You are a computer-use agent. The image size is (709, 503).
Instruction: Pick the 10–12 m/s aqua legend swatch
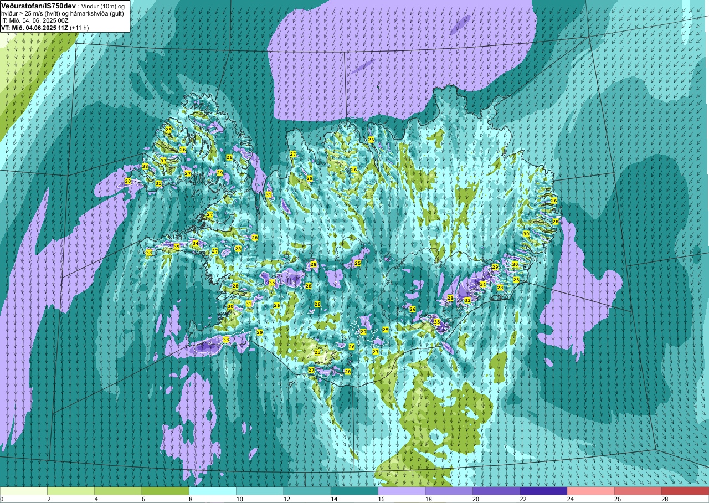(x=260, y=491)
